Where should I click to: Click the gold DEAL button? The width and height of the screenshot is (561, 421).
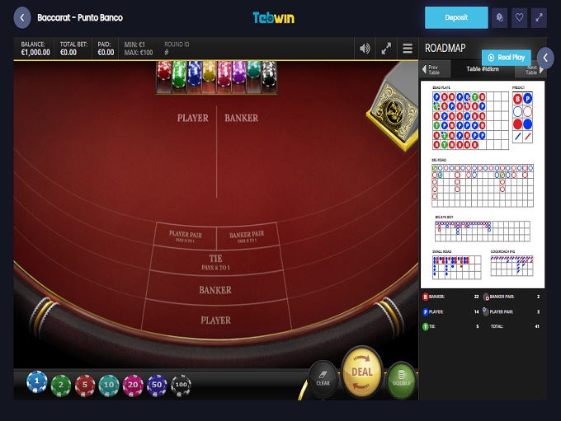pos(362,372)
